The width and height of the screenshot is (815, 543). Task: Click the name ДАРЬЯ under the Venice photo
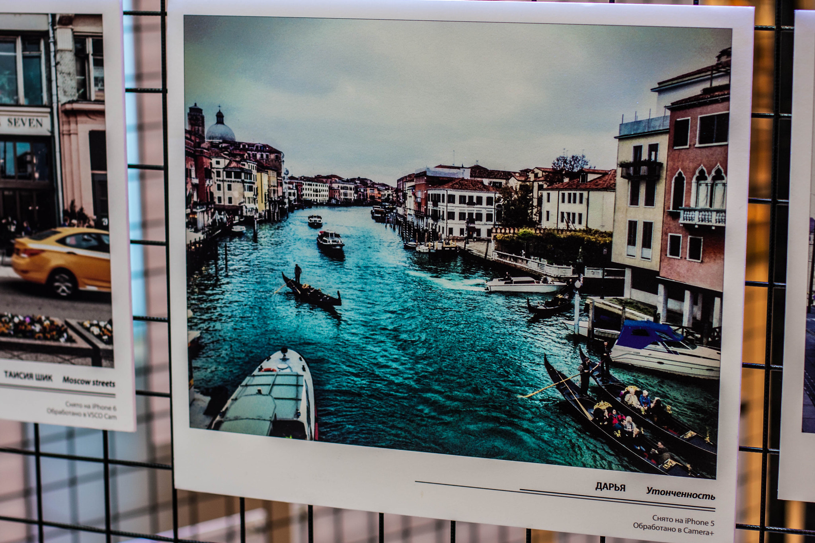click(x=610, y=487)
